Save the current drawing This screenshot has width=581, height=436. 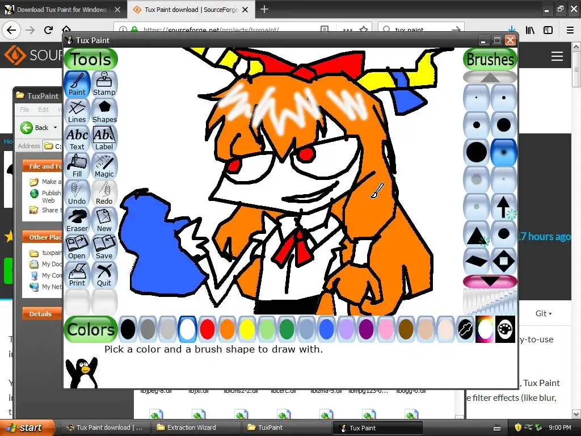(x=104, y=248)
